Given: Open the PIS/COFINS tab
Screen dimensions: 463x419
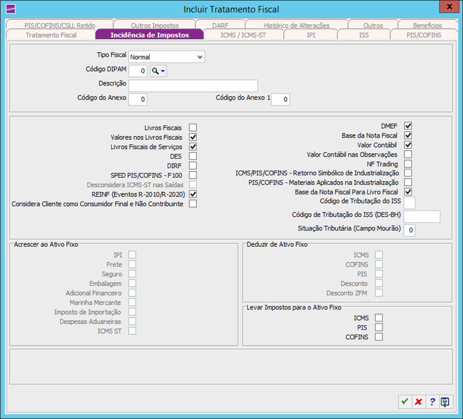Looking at the screenshot, I should click(x=424, y=35).
